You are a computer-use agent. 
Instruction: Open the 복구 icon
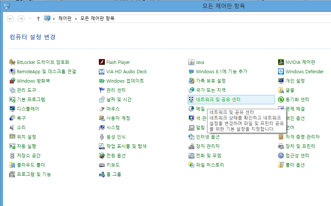(x=12, y=118)
